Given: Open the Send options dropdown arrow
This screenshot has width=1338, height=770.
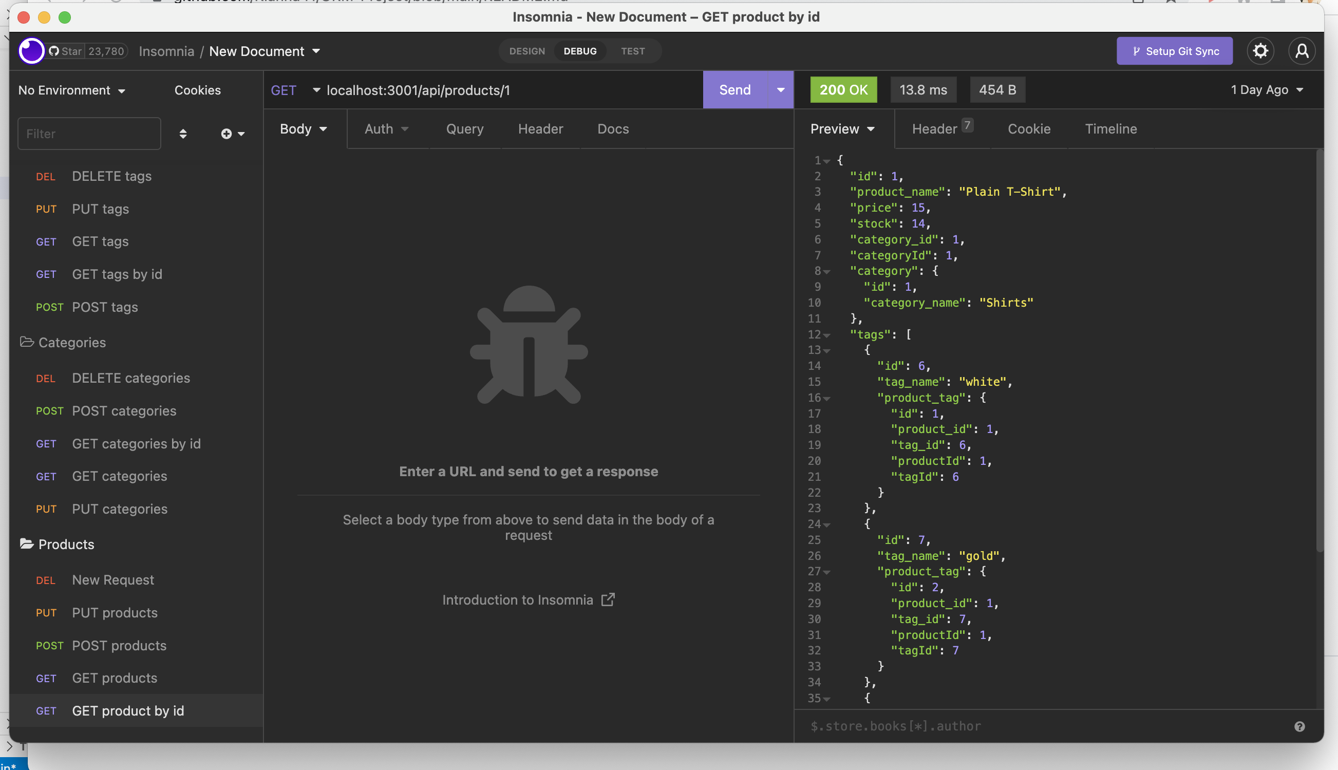Looking at the screenshot, I should pyautogui.click(x=781, y=89).
